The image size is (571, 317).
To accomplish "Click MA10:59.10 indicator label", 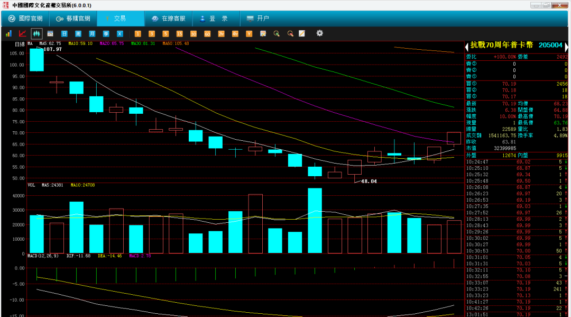I will tap(80, 43).
